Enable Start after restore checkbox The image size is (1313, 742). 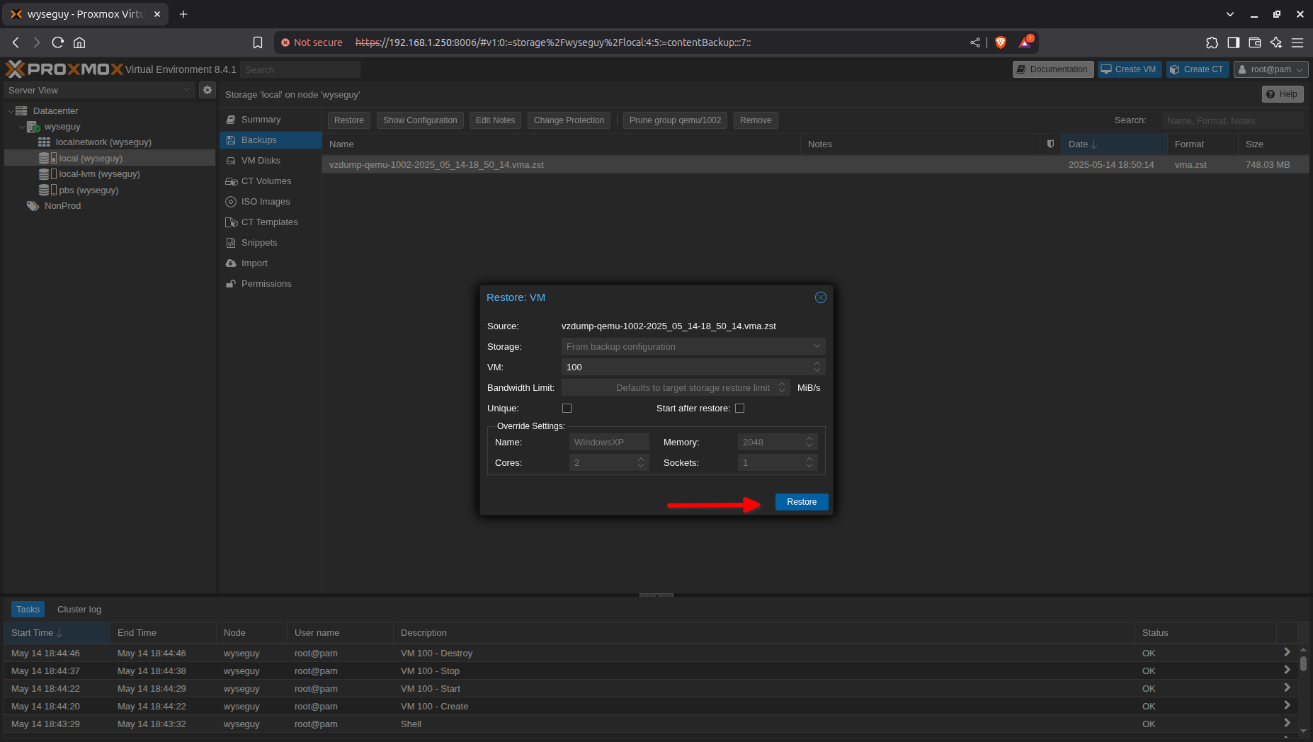(x=739, y=409)
